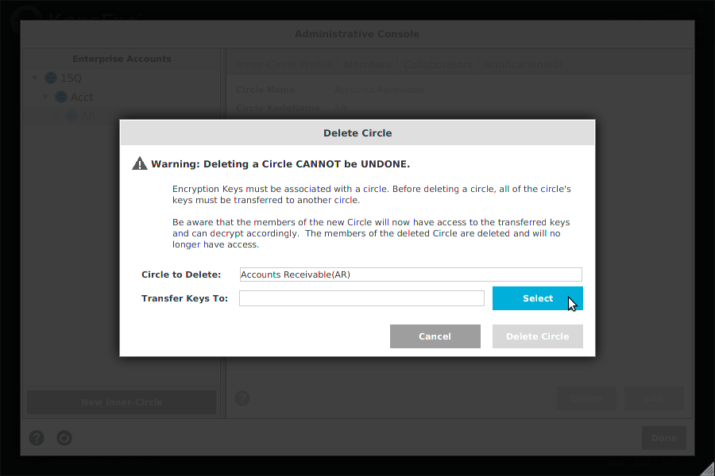This screenshot has width=715, height=476.
Task: Click the warning triangle icon
Action: pyautogui.click(x=140, y=163)
